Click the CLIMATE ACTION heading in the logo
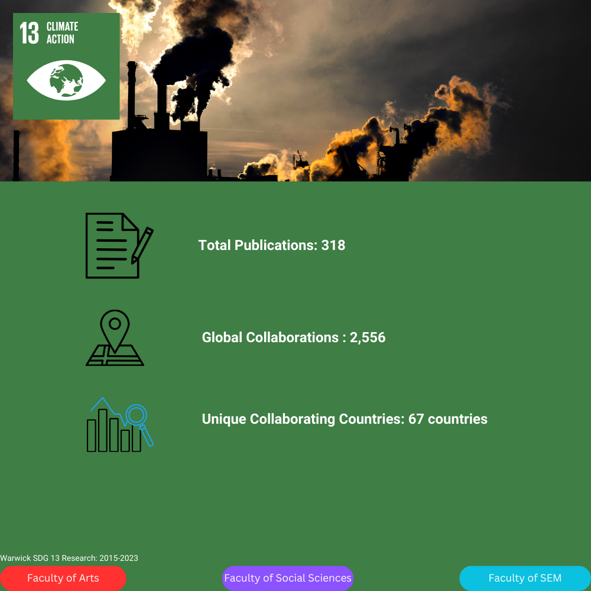Image resolution: width=591 pixels, height=591 pixels. (62, 33)
